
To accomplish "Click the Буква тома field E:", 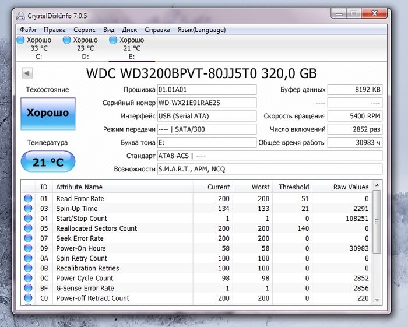I will 207,143.
